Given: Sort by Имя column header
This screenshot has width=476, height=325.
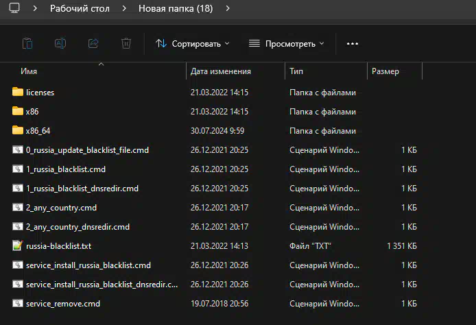Looking at the screenshot, I should click(29, 71).
